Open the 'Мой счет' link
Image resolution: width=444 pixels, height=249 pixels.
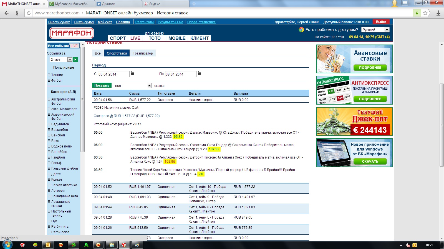coord(105,22)
